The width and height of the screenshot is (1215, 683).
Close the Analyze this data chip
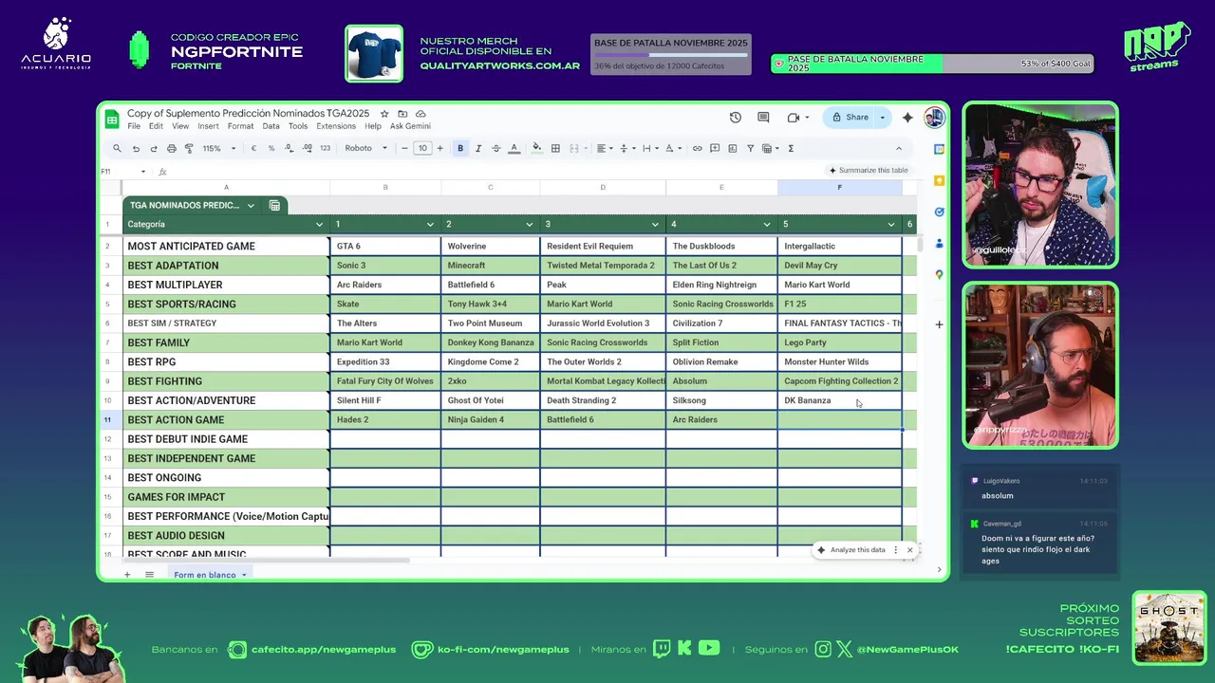909,550
